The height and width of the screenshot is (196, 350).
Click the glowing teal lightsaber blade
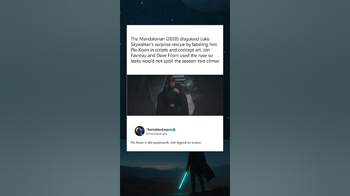183,180
